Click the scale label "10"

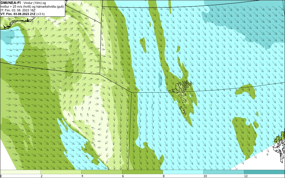pos(205,176)
